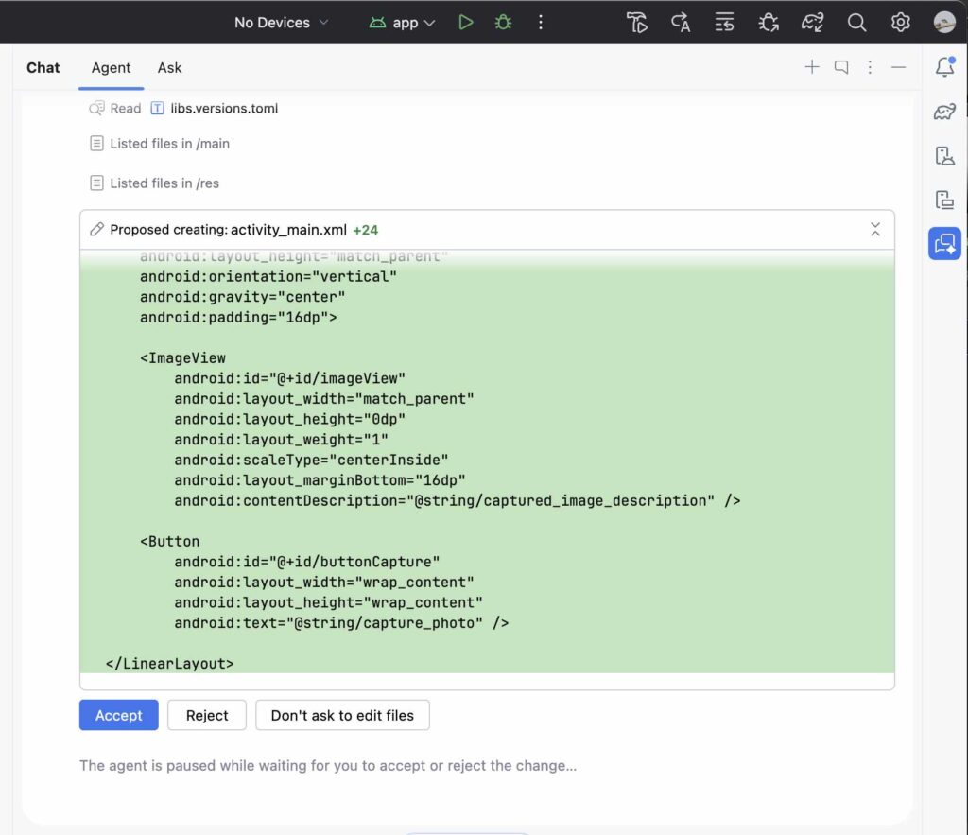Viewport: 968px width, 835px height.
Task: Collapse the proposed activity_main.xml diff
Action: [875, 230]
